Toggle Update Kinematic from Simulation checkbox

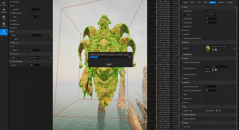pyautogui.click(x=206, y=38)
